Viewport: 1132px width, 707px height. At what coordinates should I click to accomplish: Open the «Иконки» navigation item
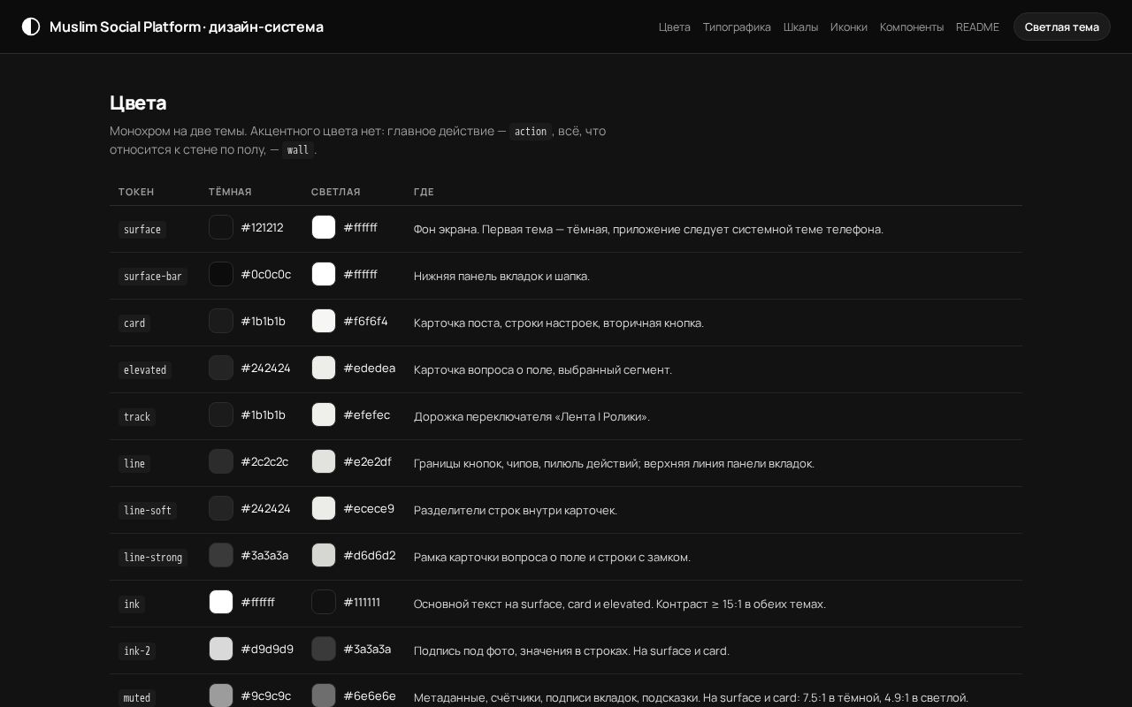point(849,27)
